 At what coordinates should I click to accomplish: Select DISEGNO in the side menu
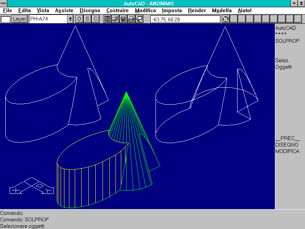[x=287, y=145]
